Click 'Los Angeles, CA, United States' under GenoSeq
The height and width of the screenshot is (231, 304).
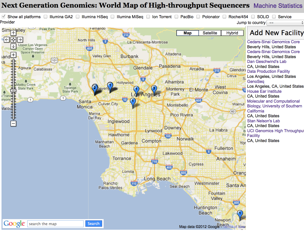(x=275, y=86)
